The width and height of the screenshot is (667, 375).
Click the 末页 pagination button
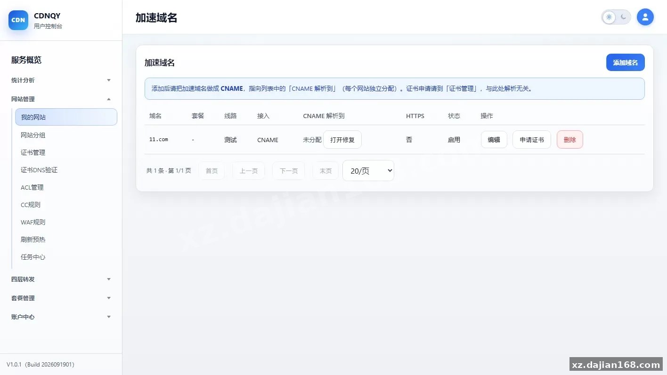click(x=325, y=171)
